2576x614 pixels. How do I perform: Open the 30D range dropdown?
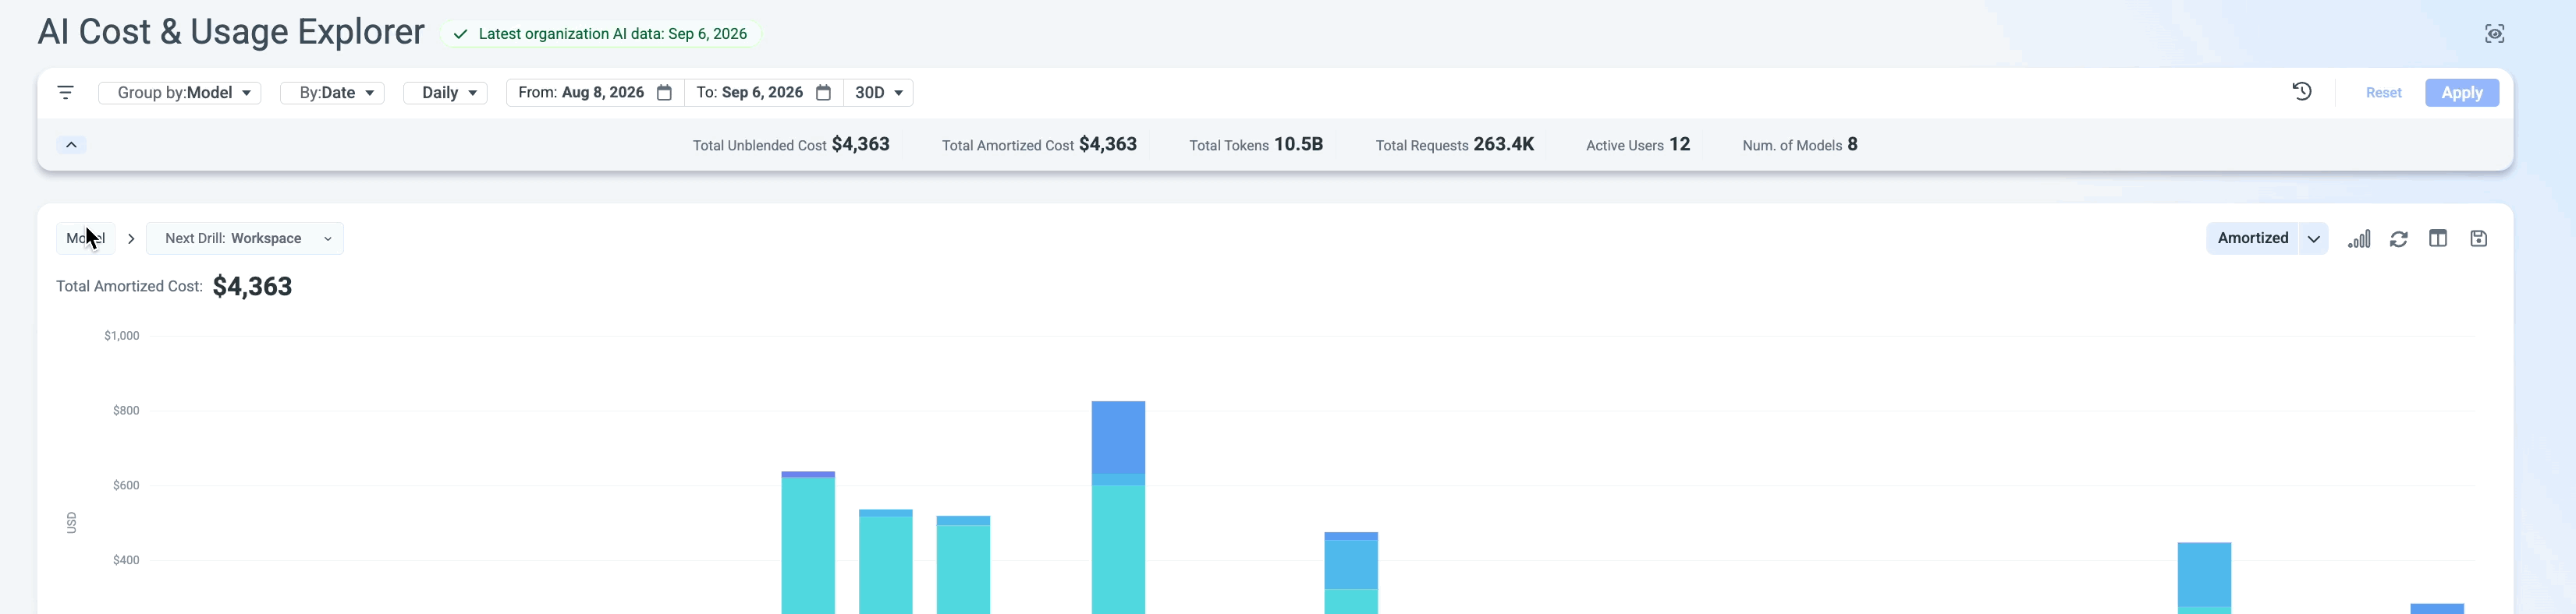pos(879,93)
